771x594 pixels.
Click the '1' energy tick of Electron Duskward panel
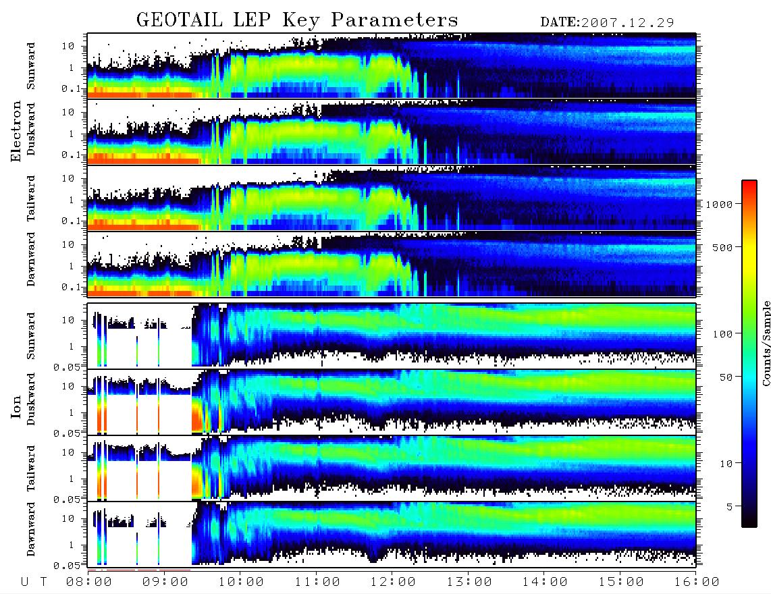tap(72, 134)
